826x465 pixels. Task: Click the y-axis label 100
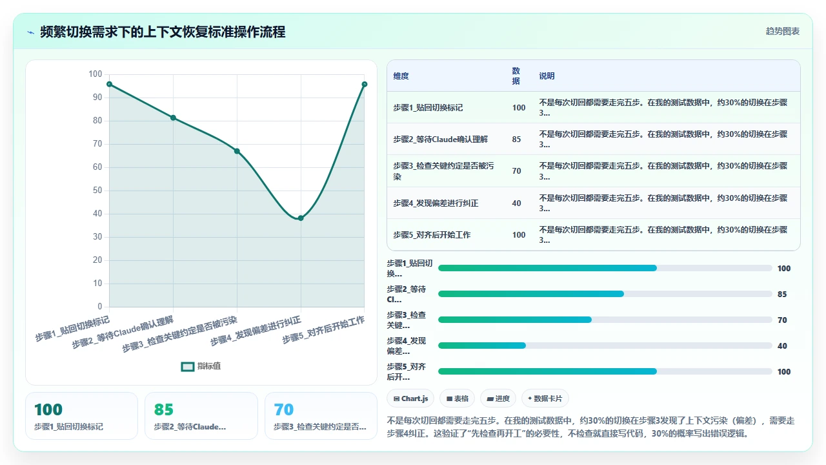pos(96,74)
